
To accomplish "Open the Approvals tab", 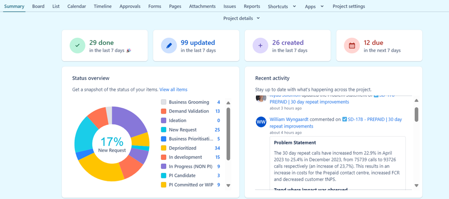I will pos(130,6).
